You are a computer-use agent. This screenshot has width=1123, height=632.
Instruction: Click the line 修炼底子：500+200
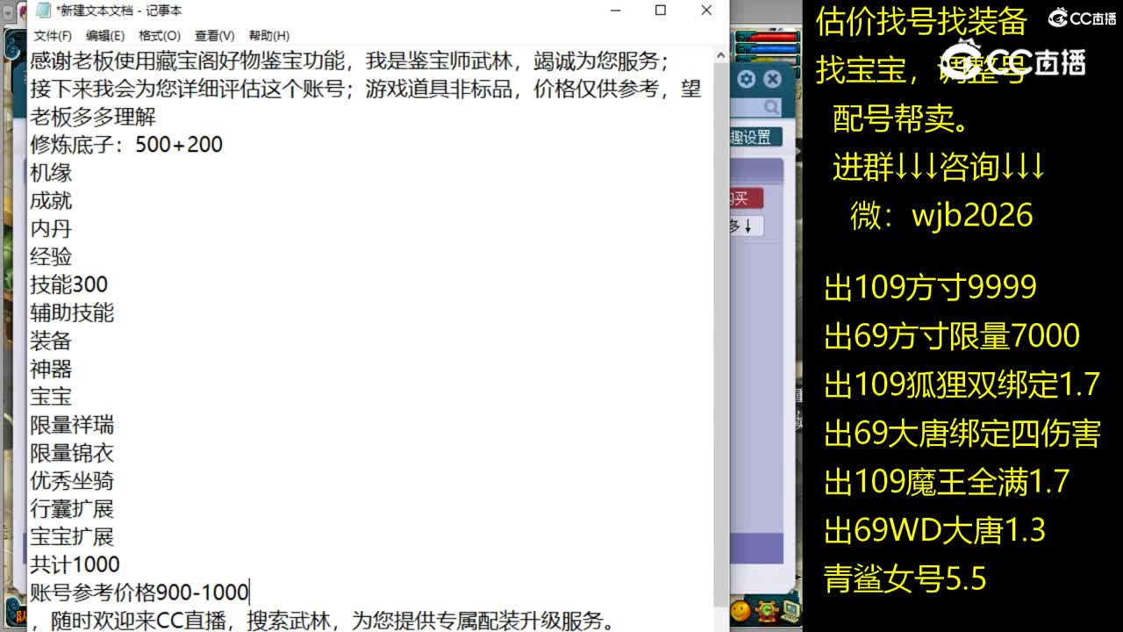tap(126, 145)
